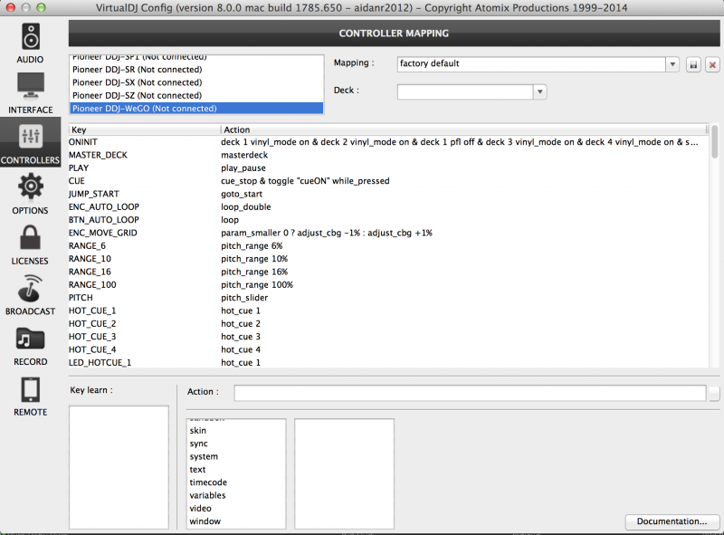Select the ENC_AUTO_LOOP key row
Viewport: 724px width, 535px height.
388,206
